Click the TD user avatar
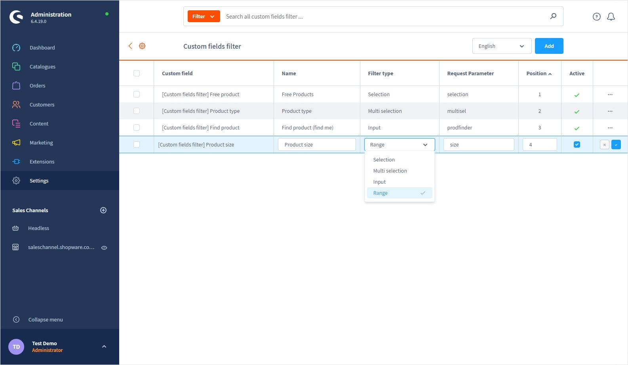The height and width of the screenshot is (365, 628). click(x=16, y=347)
